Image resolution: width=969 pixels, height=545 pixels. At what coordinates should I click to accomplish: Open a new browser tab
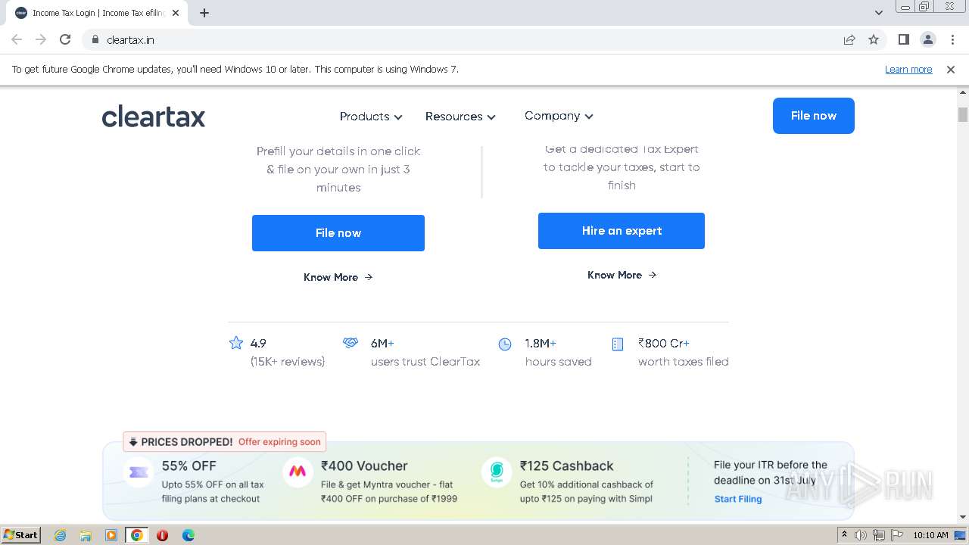tap(204, 13)
